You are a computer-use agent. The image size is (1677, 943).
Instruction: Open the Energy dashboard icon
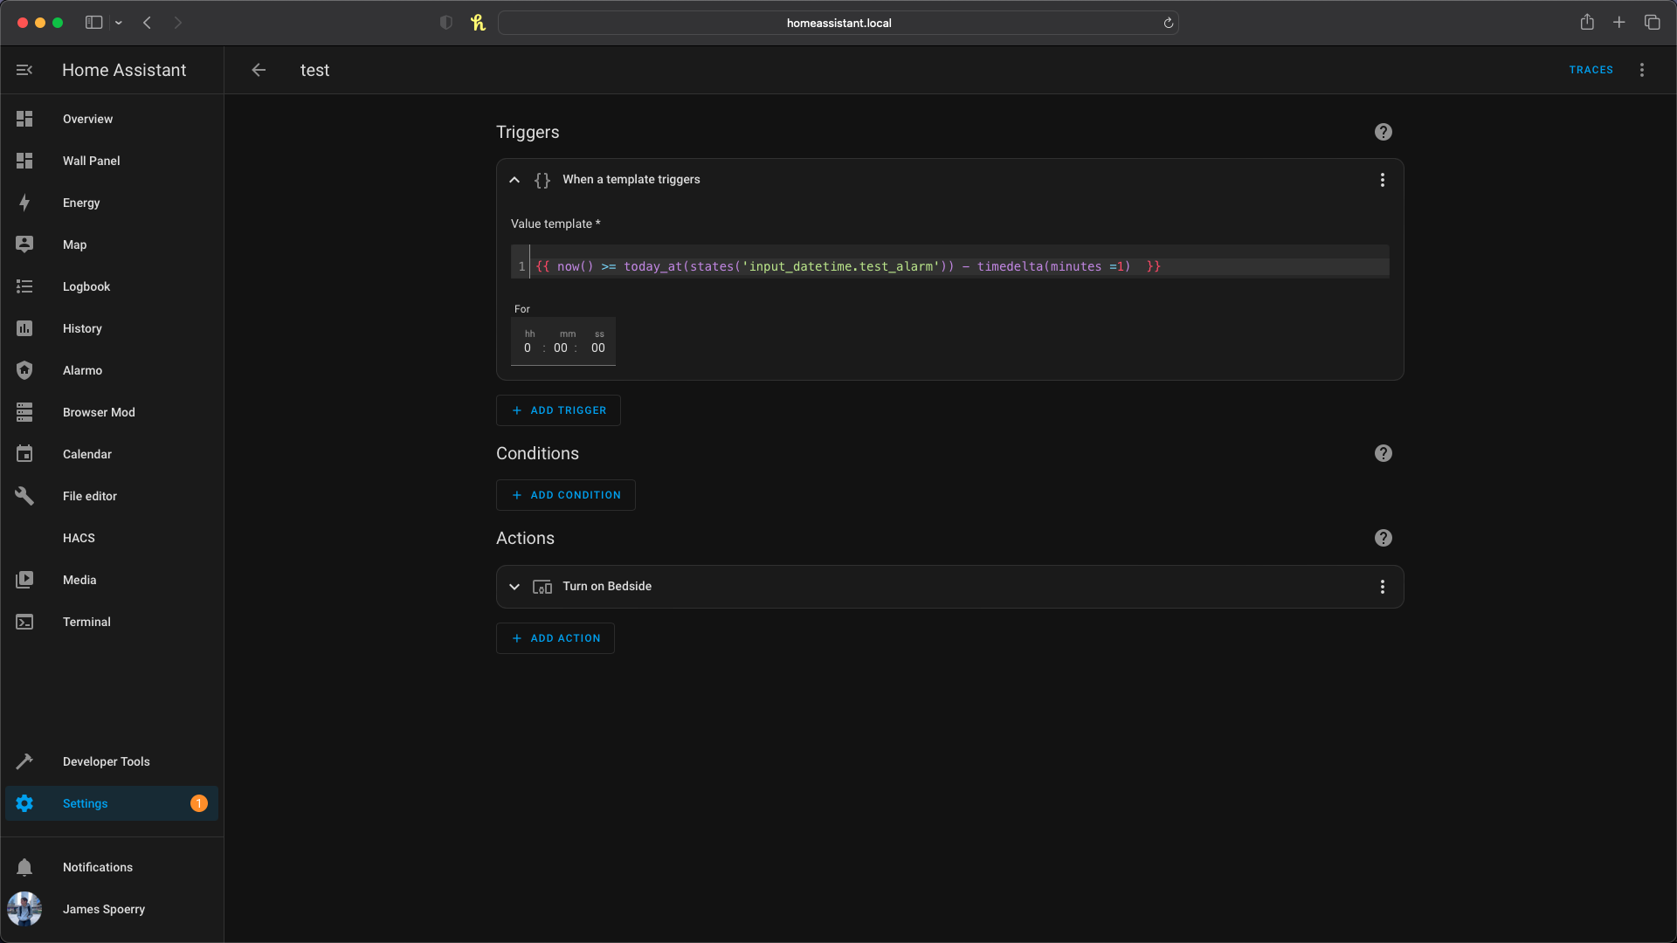[x=24, y=203]
